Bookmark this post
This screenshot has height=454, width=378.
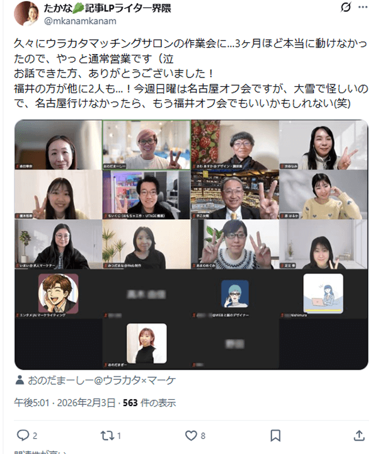(x=275, y=436)
